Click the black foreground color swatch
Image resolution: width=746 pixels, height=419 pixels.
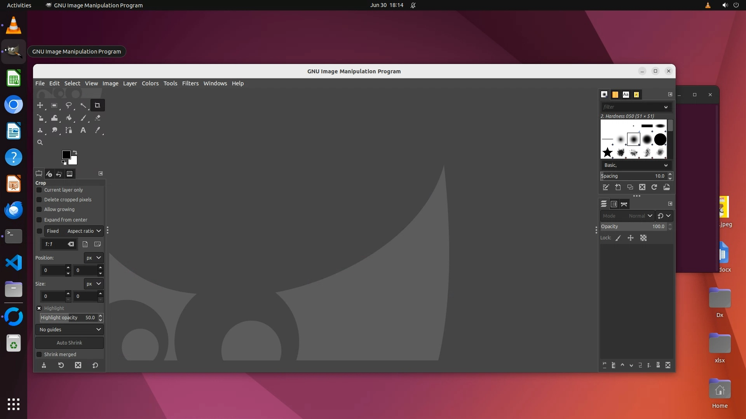(66, 154)
